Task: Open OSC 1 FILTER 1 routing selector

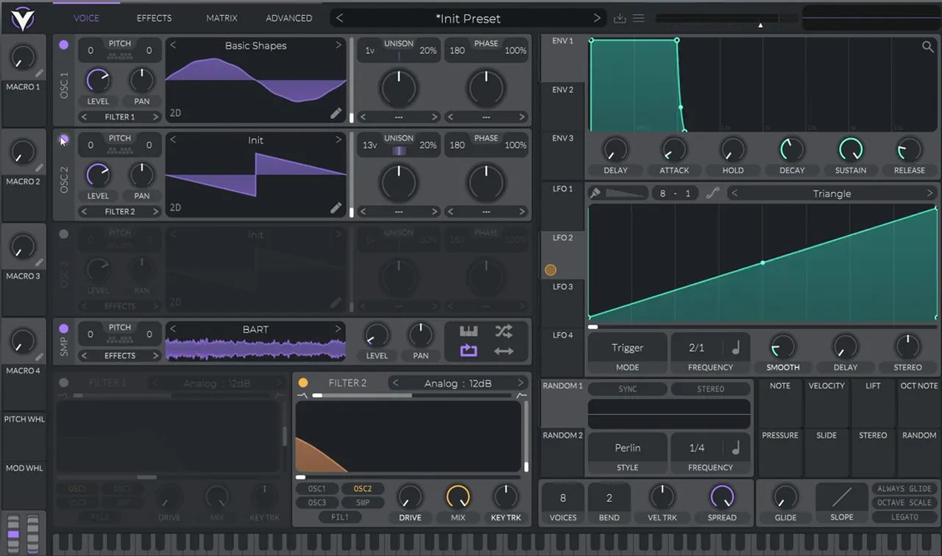Action: click(x=120, y=117)
